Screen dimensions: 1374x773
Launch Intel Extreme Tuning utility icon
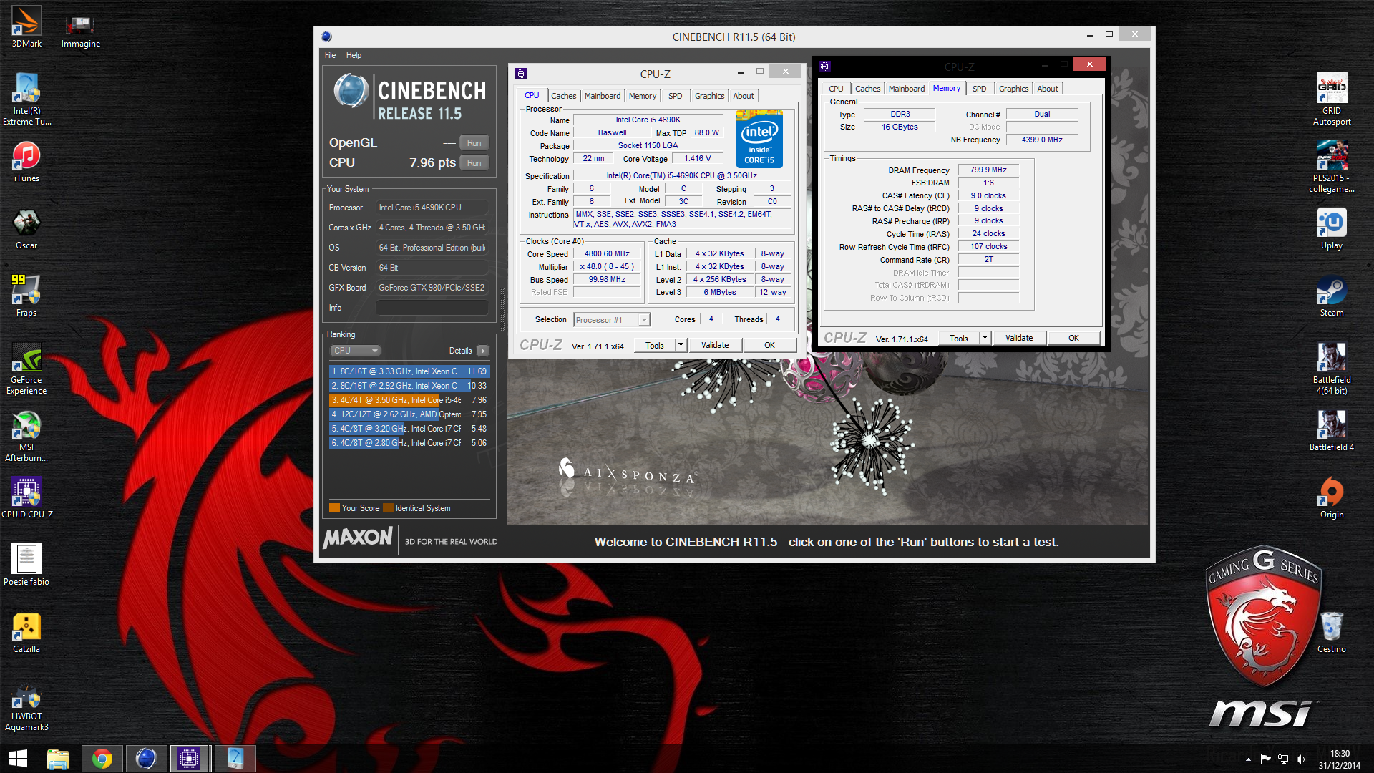click(x=26, y=99)
